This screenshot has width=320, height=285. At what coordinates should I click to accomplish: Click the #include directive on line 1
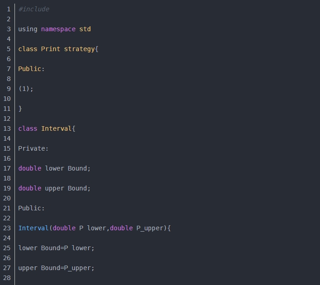(34, 9)
